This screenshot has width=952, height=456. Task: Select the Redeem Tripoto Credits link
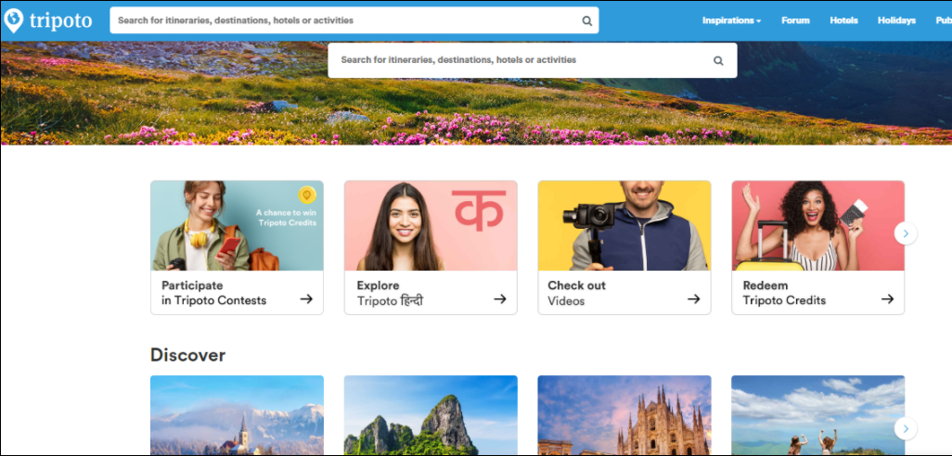tap(784, 293)
